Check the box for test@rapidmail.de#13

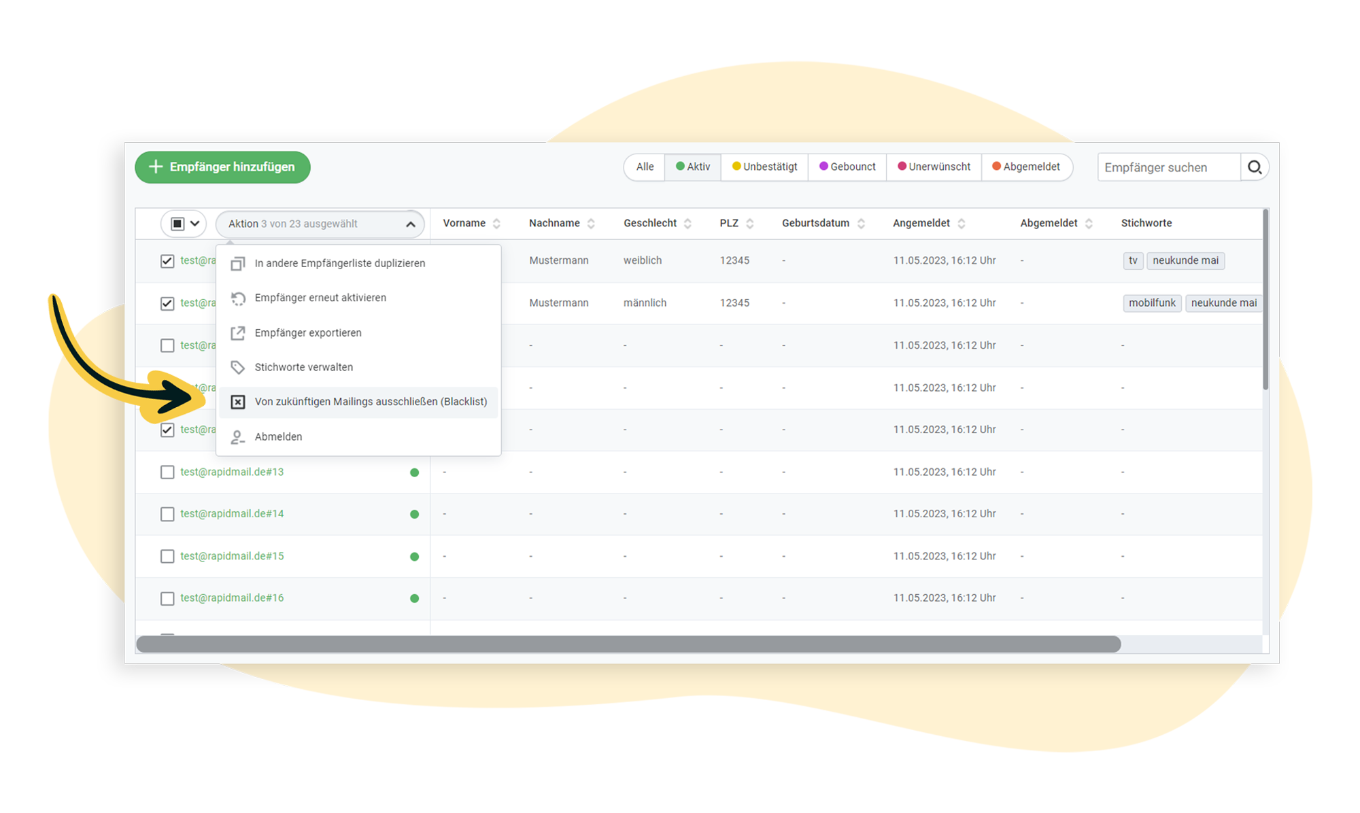[x=167, y=472]
